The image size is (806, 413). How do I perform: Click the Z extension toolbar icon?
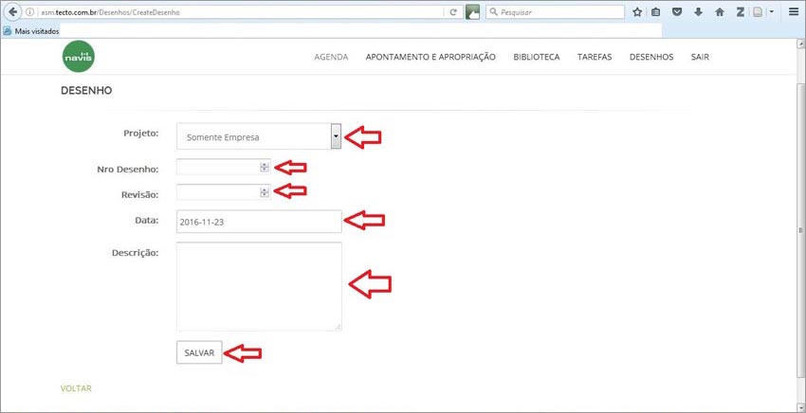click(x=741, y=12)
